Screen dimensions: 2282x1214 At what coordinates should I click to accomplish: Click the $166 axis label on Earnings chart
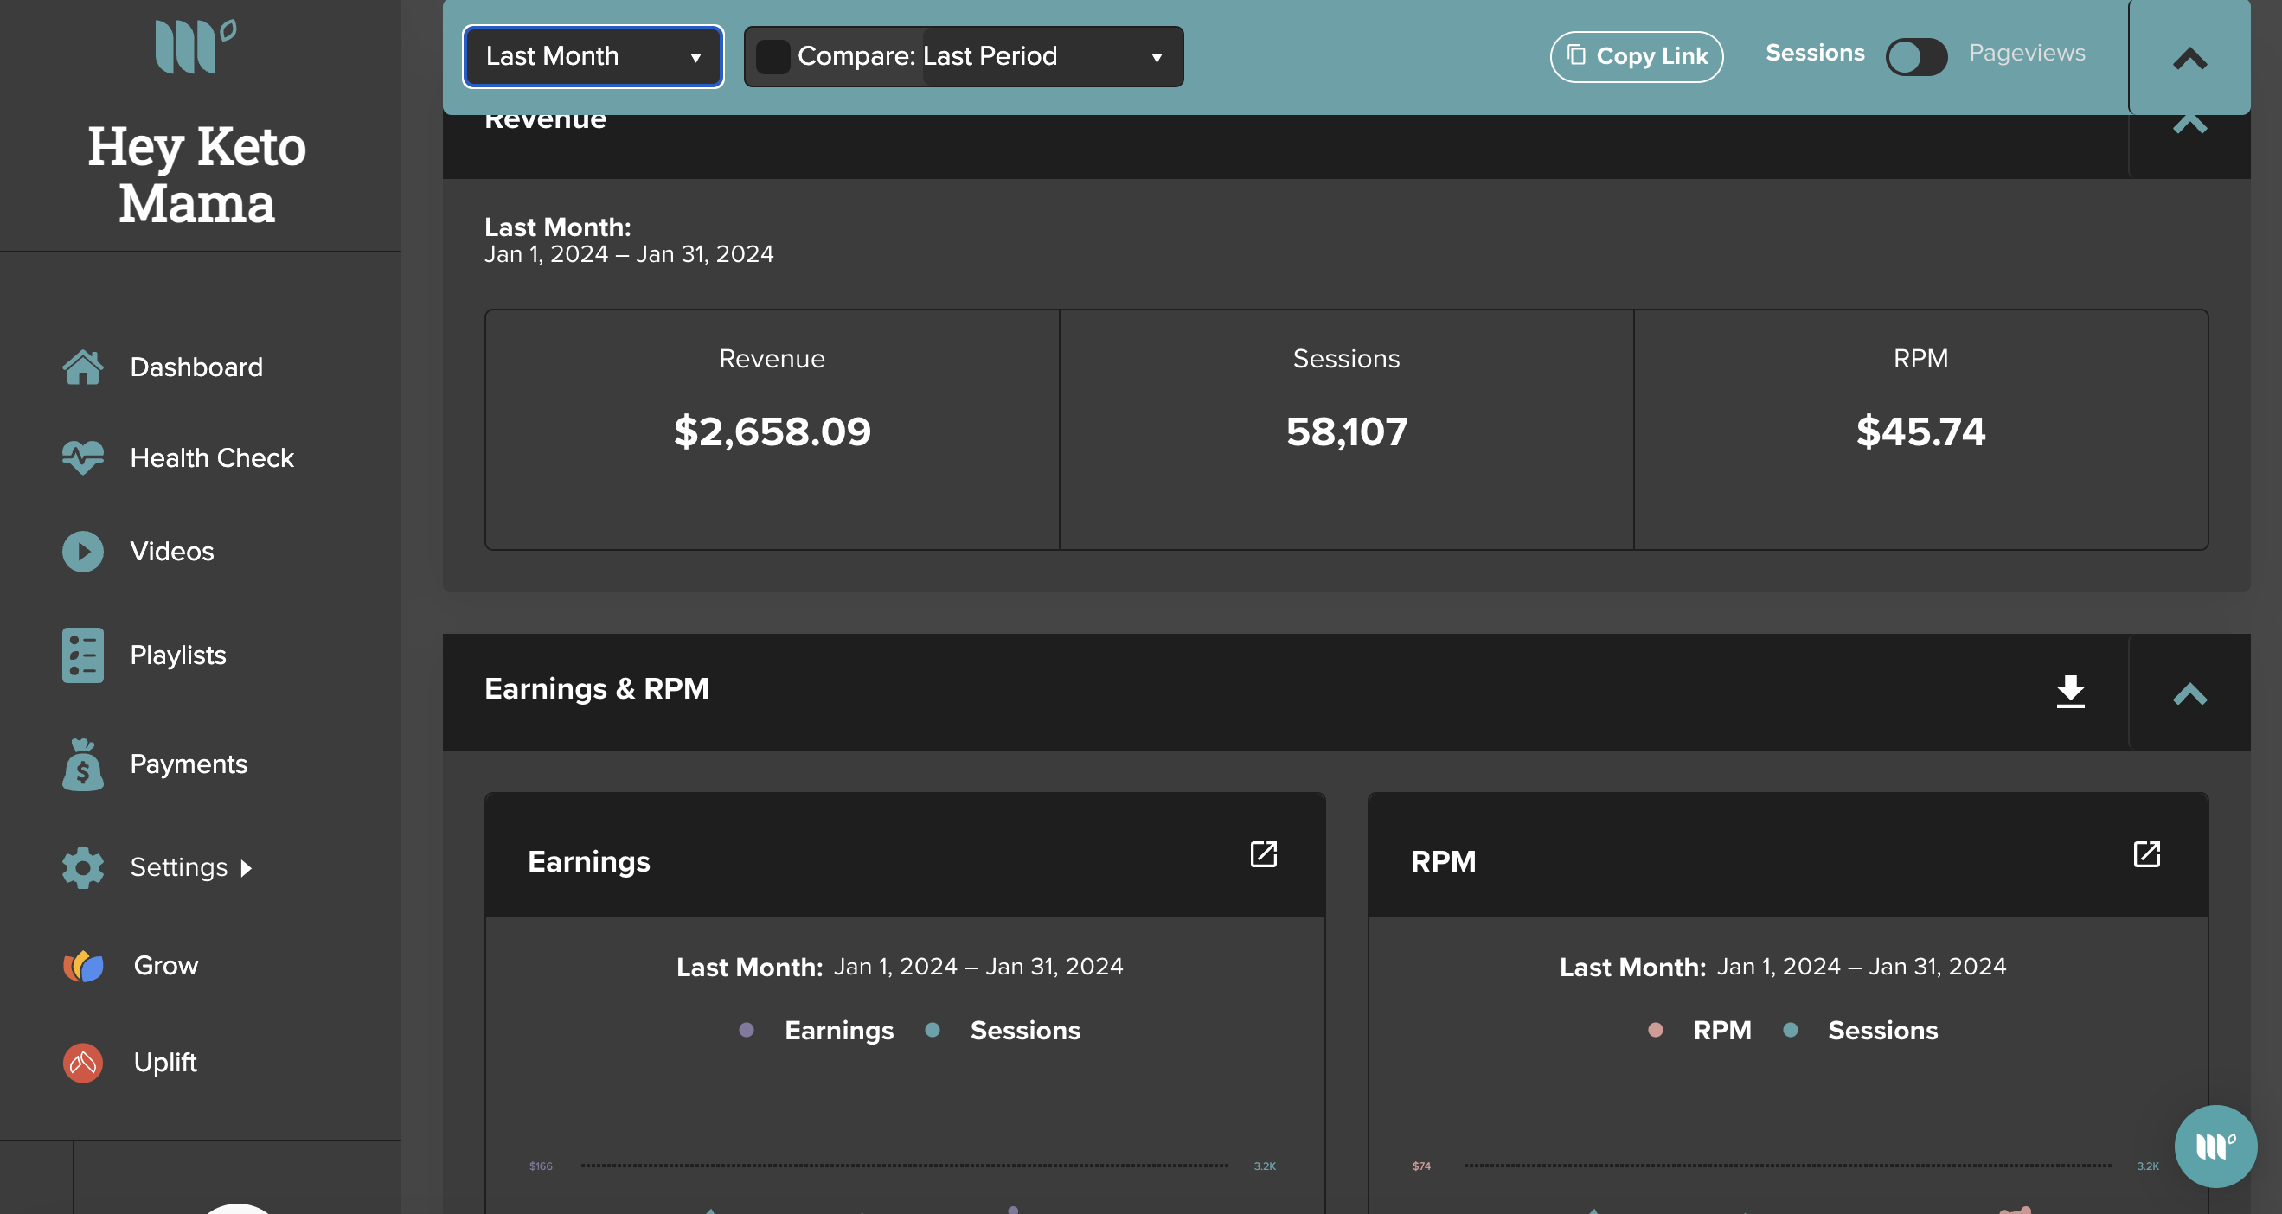pos(541,1166)
